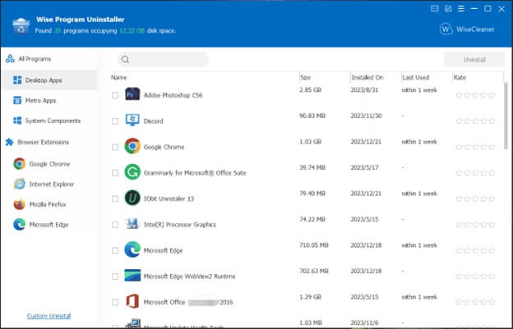
Task: Click the Microsoft Edge WebView2 Runtime icon
Action: (132, 276)
